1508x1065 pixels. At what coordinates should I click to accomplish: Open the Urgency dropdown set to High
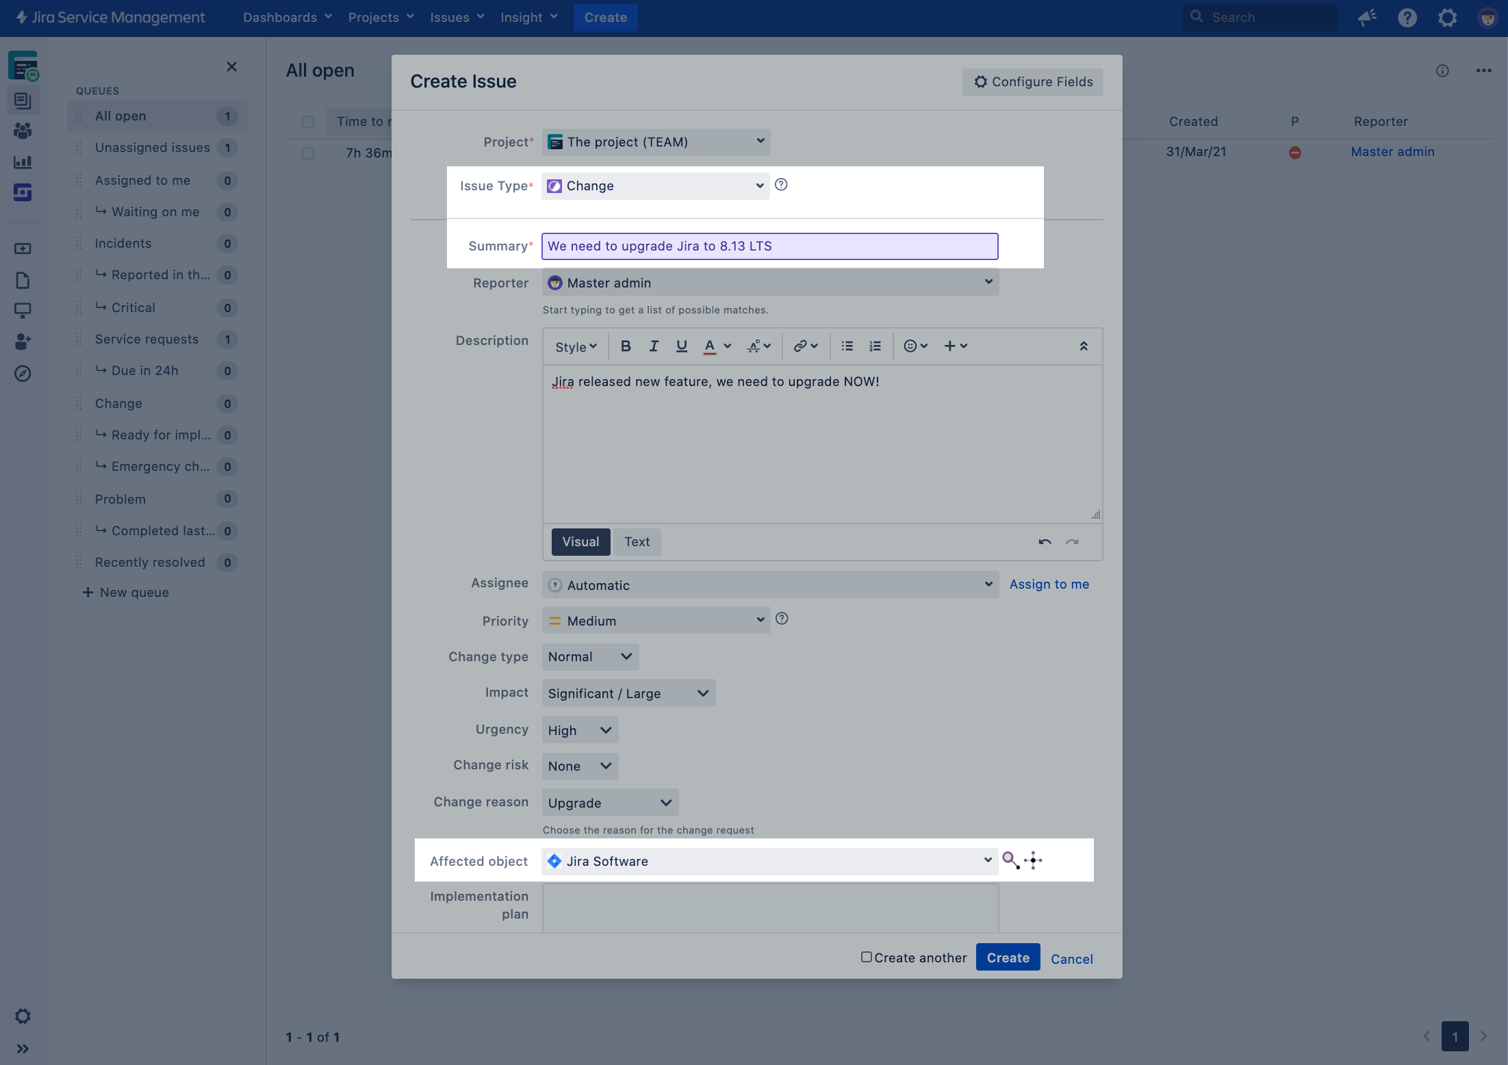tap(579, 730)
